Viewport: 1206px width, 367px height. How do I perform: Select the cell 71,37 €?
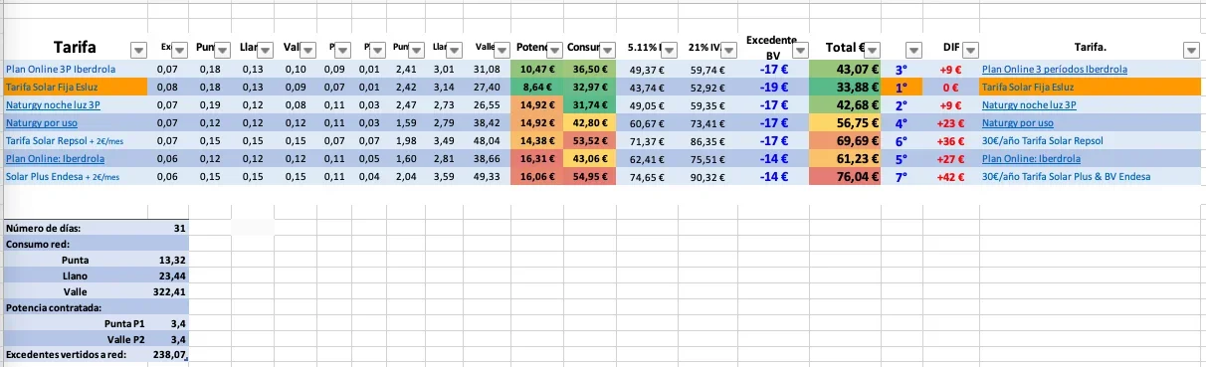coord(647,140)
